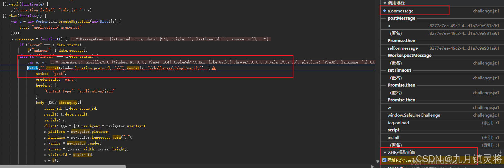The width and height of the screenshot is (504, 168).
Task: Open challenge.js:1 link in a.onmessage row
Action: [486, 11]
